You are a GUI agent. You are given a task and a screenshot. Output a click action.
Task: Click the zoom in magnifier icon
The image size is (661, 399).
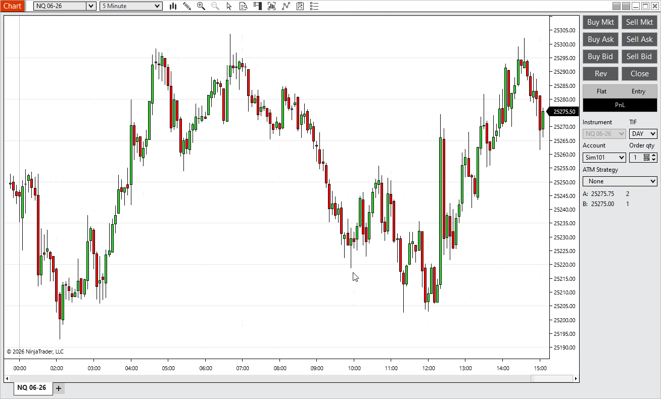point(201,6)
